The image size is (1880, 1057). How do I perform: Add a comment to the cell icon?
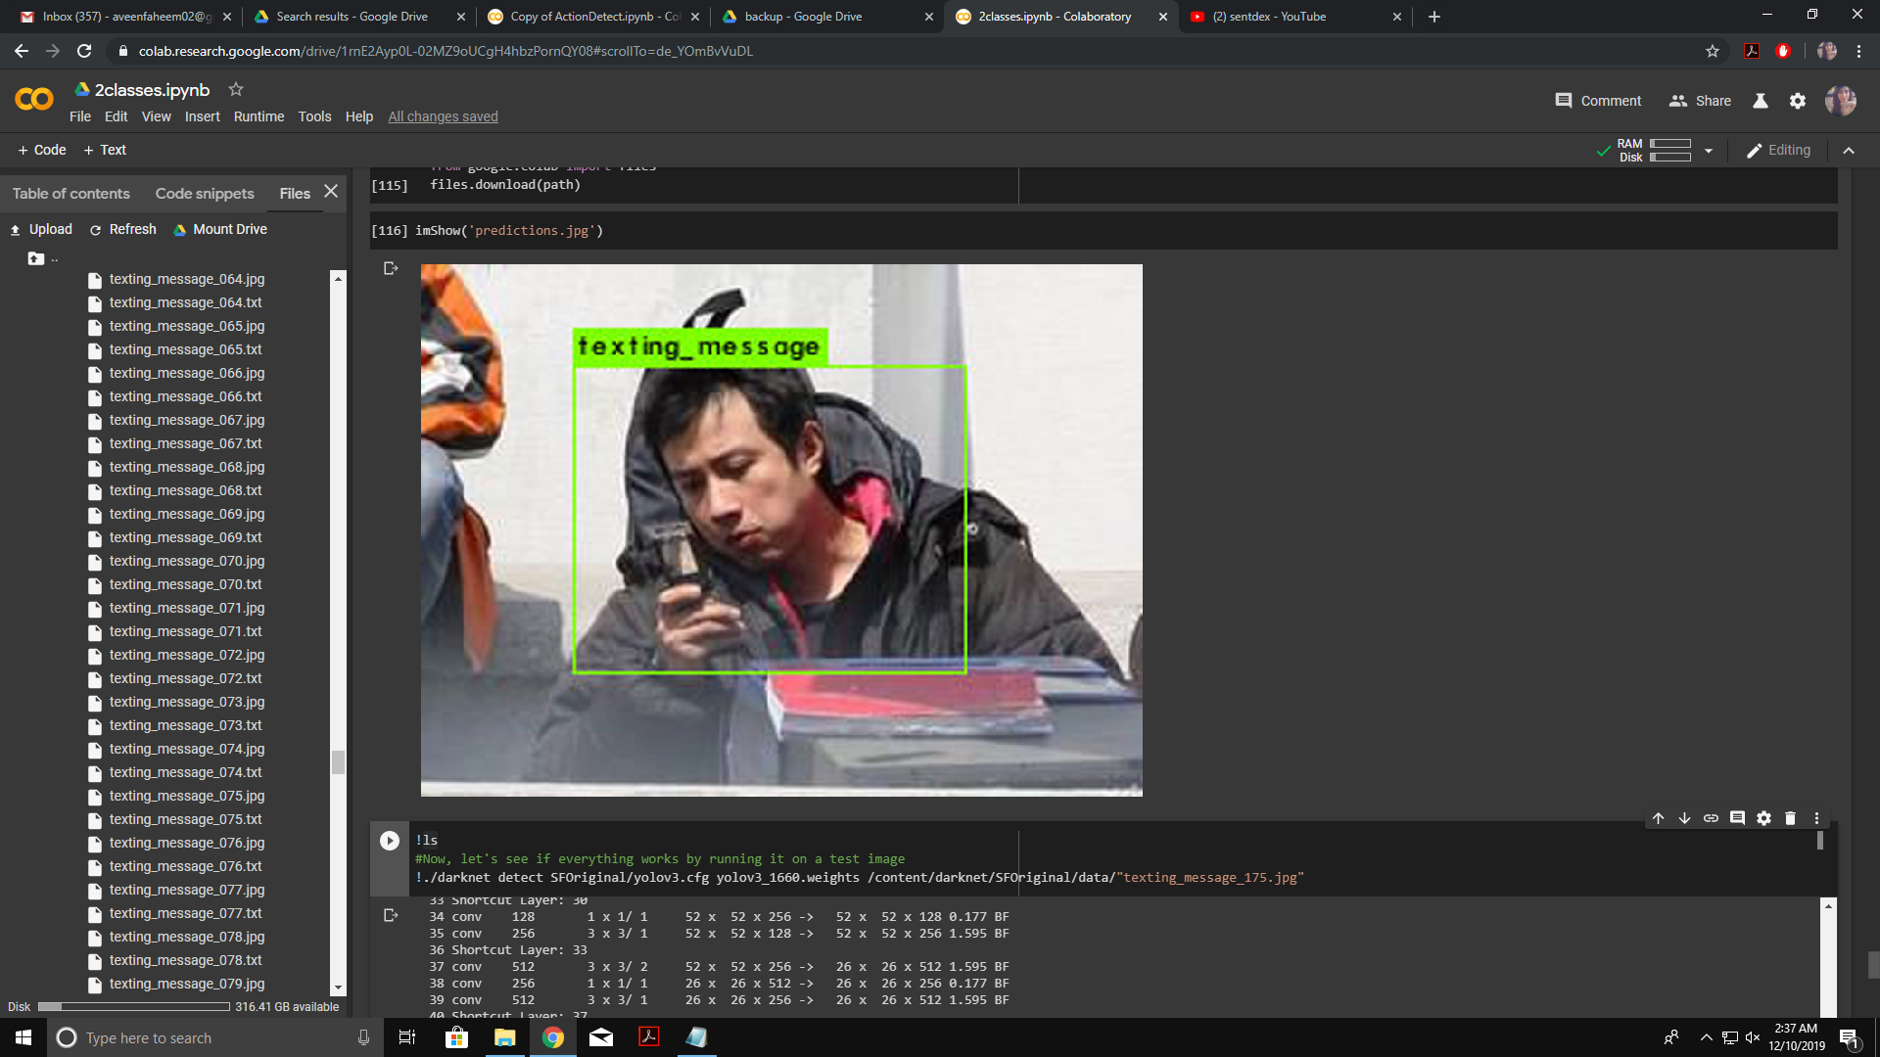click(x=1737, y=818)
